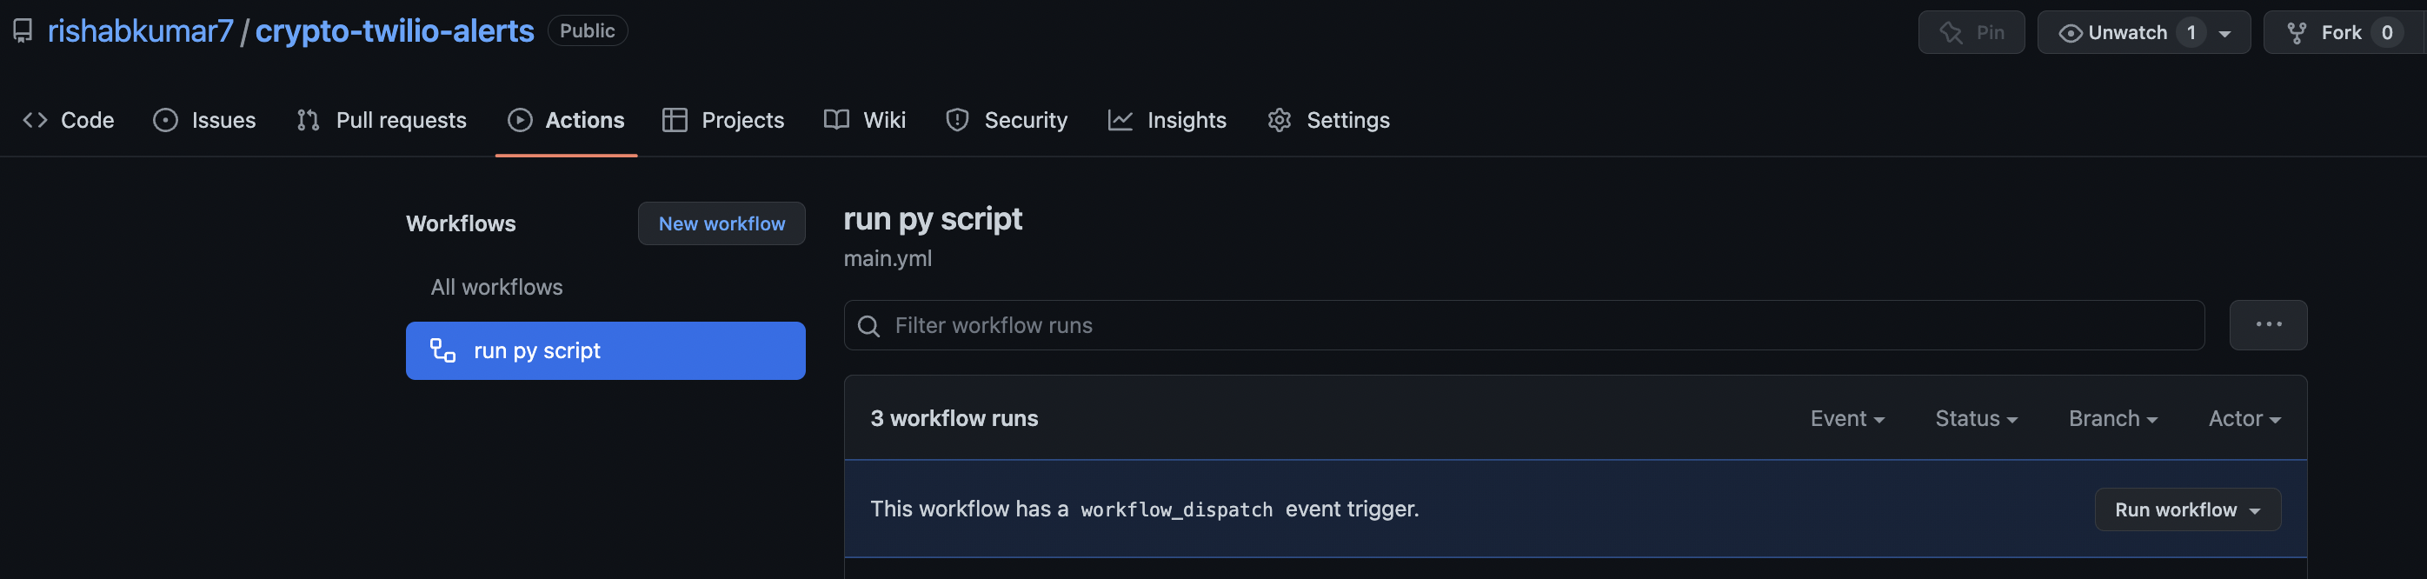Image resolution: width=2427 pixels, height=579 pixels.
Task: Expand the Branch filter dropdown
Action: coord(2112,419)
